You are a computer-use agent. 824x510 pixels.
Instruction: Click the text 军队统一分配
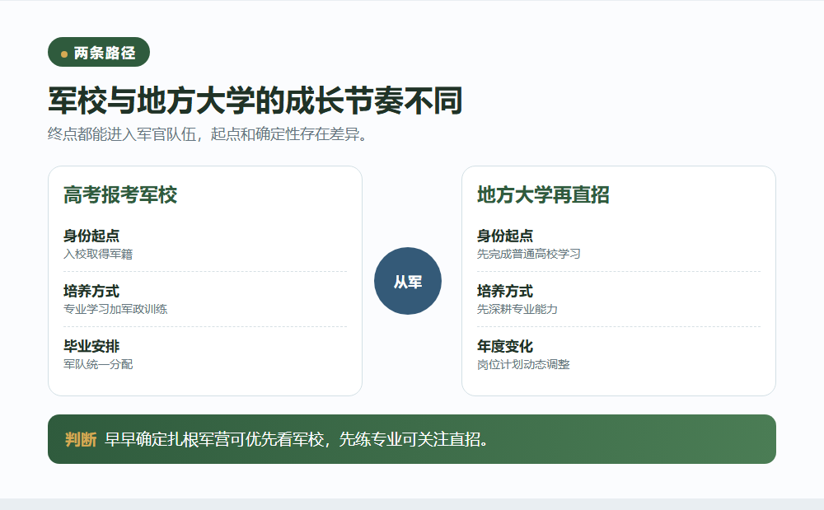[98, 364]
